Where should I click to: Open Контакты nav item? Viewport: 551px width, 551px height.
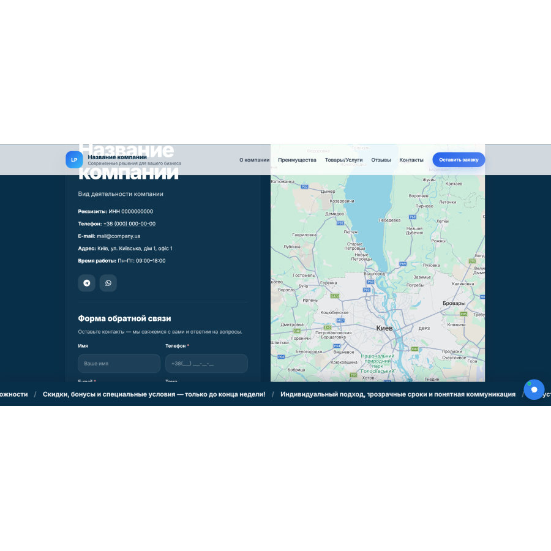(x=411, y=160)
